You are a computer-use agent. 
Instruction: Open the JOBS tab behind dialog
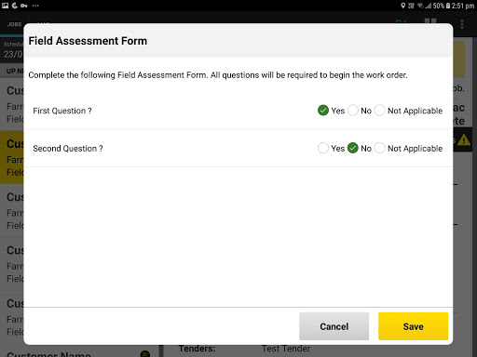(x=14, y=24)
